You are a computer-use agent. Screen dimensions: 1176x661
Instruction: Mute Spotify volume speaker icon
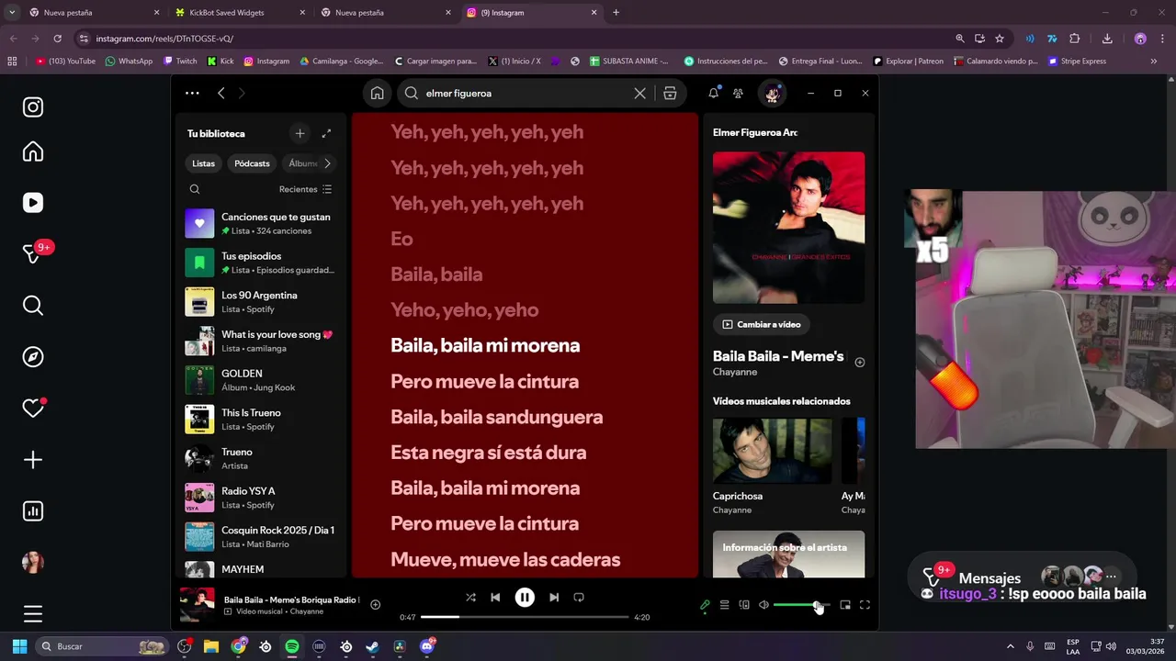(x=763, y=605)
